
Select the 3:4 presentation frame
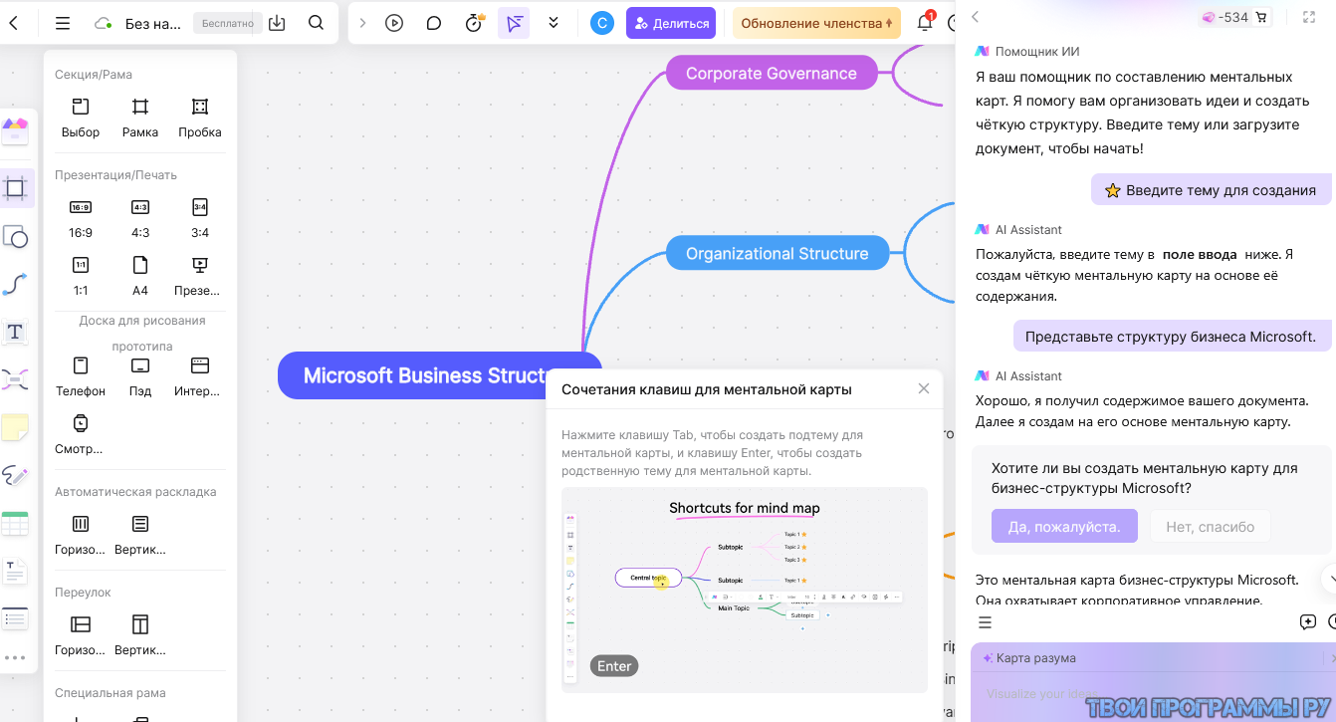click(x=200, y=218)
